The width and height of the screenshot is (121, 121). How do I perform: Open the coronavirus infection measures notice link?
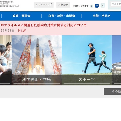43,25
